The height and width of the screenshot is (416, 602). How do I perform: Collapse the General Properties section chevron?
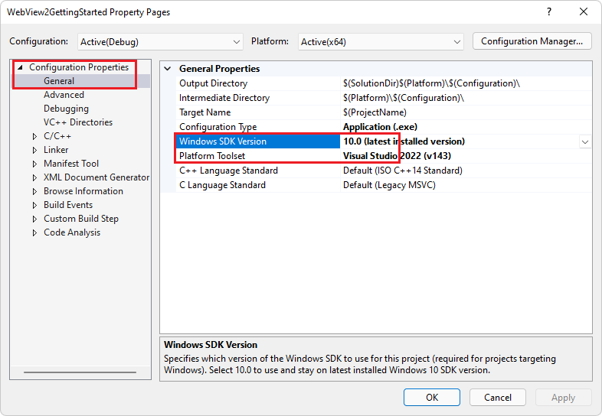coord(168,69)
